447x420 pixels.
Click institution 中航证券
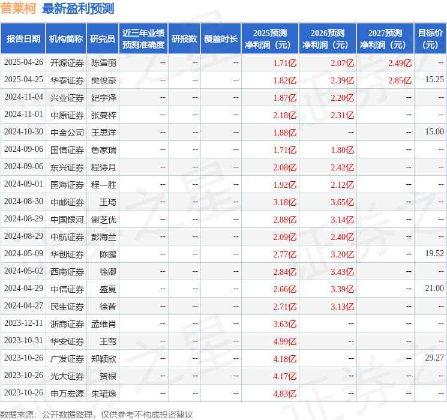pos(67,237)
